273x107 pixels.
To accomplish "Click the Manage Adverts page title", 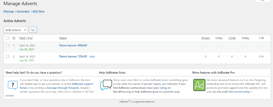I will pyautogui.click(x=20, y=3).
